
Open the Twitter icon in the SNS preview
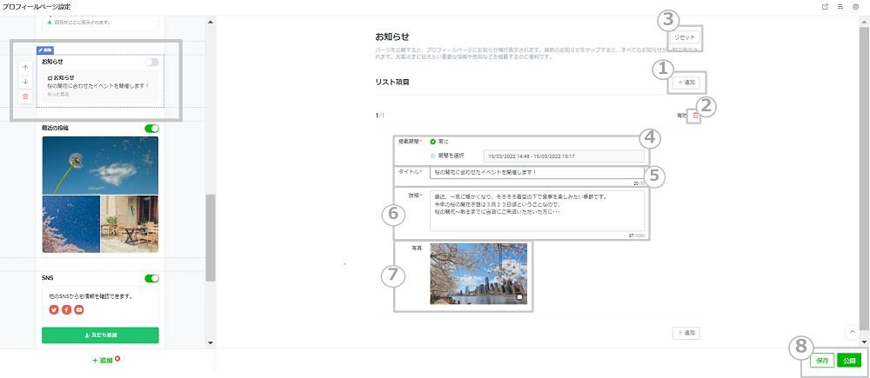click(x=53, y=309)
